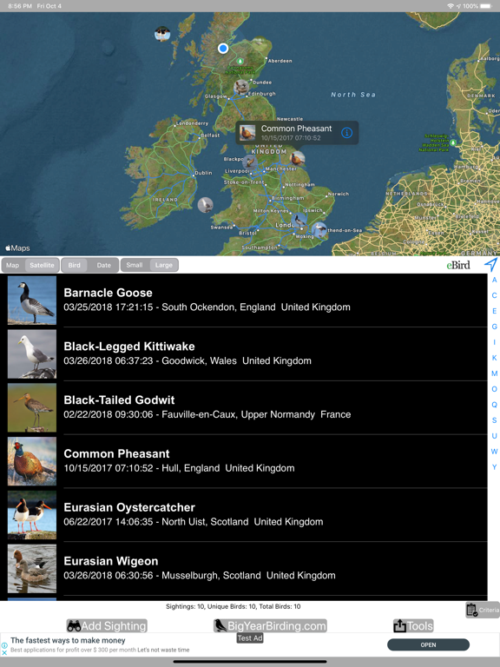The image size is (500, 667).
Task: Select the Eurasian Wigeon sighting title
Action: pyautogui.click(x=111, y=561)
